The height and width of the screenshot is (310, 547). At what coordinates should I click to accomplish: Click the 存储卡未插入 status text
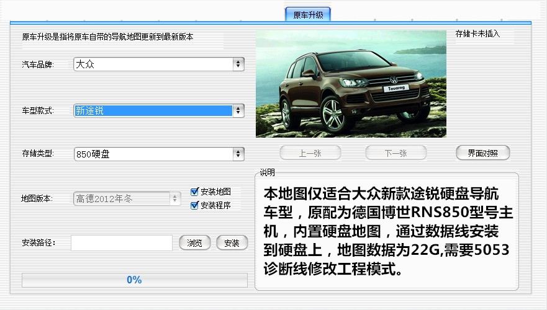pyautogui.click(x=477, y=33)
